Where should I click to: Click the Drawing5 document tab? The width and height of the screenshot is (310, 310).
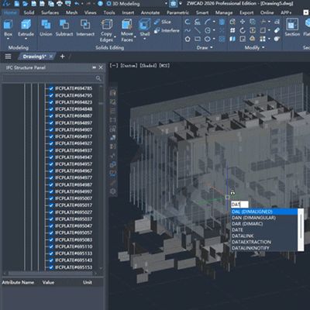[x=36, y=57]
